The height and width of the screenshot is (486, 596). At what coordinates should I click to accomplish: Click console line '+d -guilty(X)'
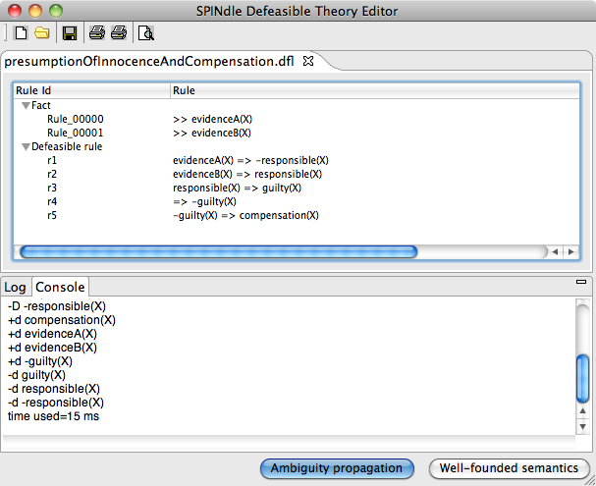coord(40,361)
